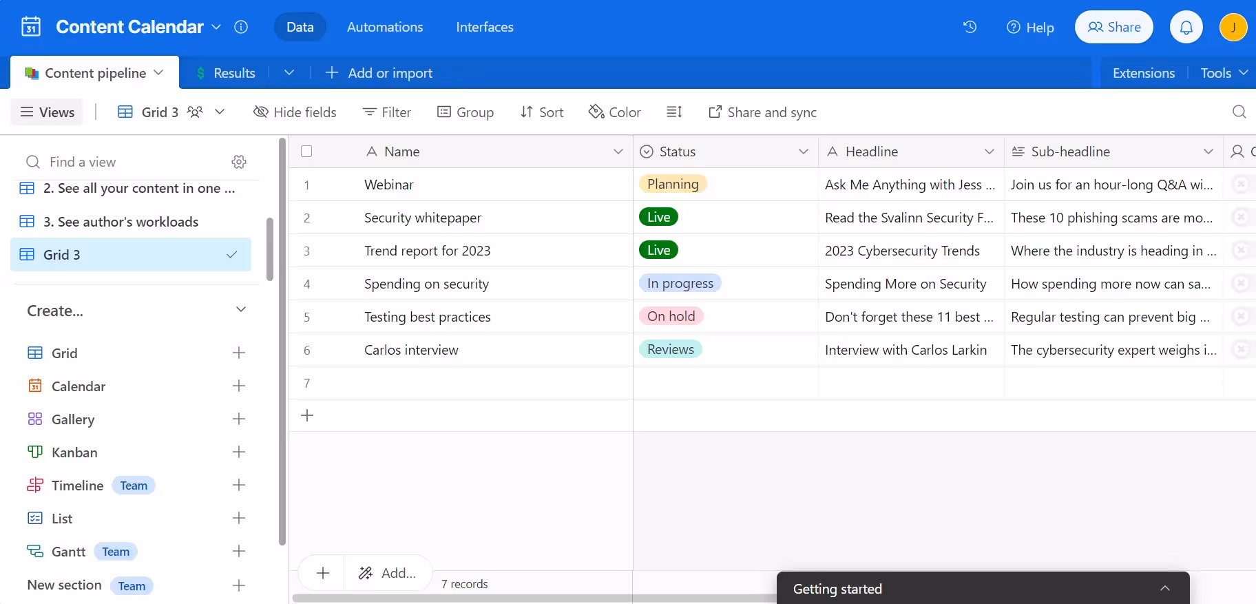This screenshot has height=604, width=1256.
Task: Click the Share button
Action: 1113,27
